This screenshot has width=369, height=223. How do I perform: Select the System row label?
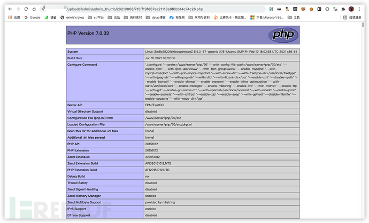pyautogui.click(x=73, y=52)
